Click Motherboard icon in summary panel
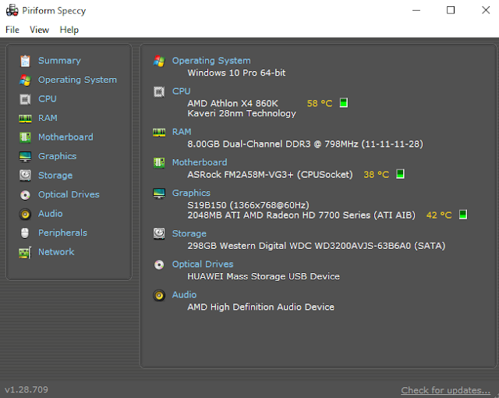The height and width of the screenshot is (398, 499). pyautogui.click(x=159, y=162)
